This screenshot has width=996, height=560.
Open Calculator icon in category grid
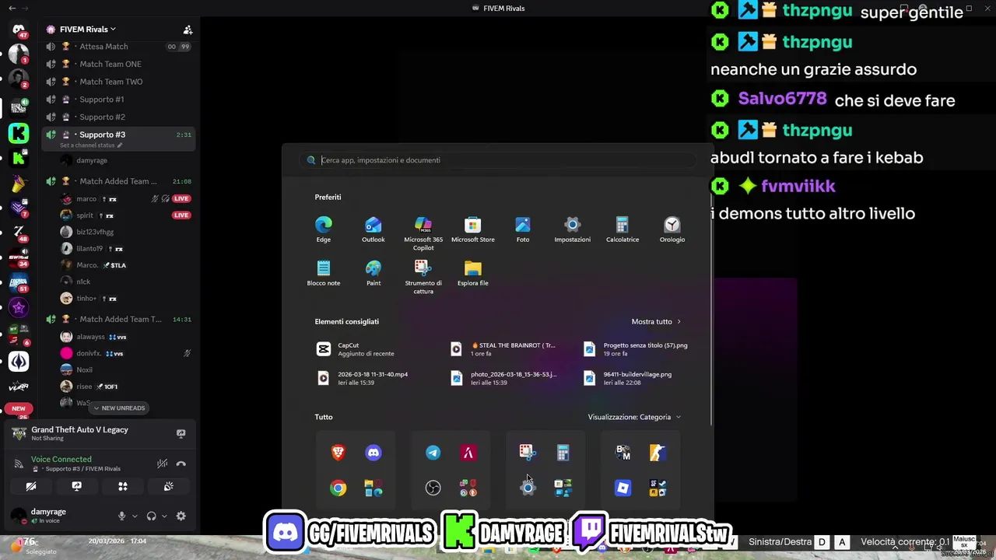click(563, 453)
